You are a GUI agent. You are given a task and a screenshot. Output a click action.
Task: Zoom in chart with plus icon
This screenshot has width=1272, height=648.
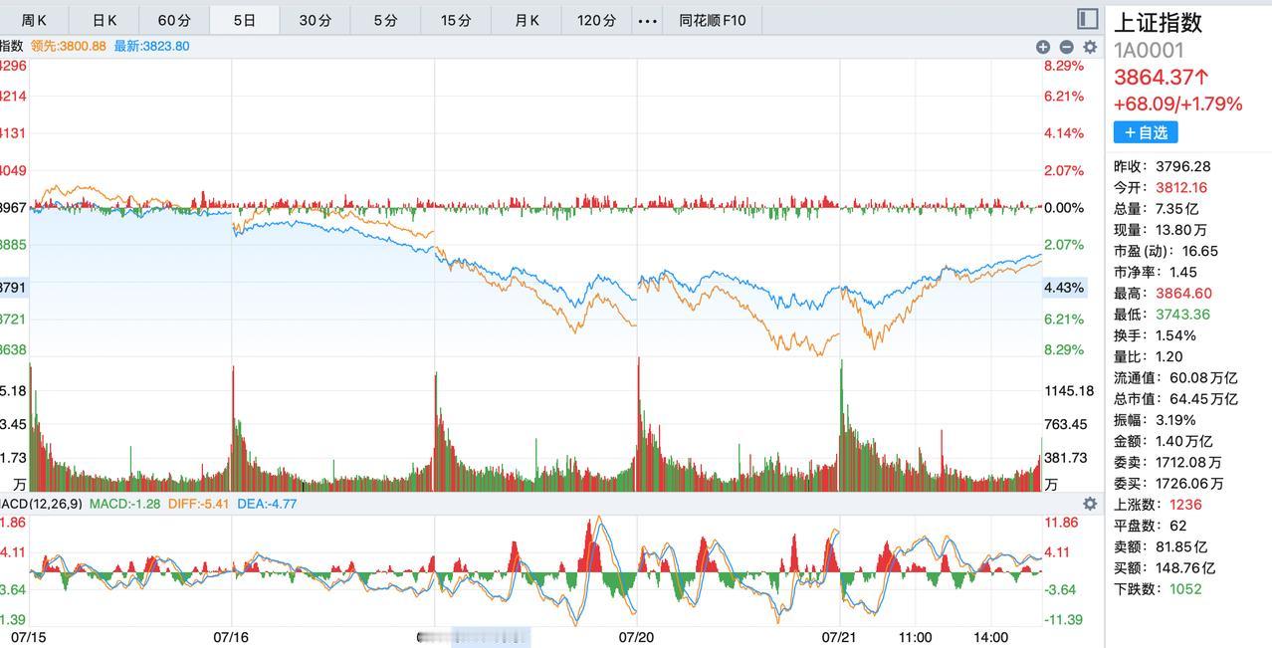(1043, 47)
